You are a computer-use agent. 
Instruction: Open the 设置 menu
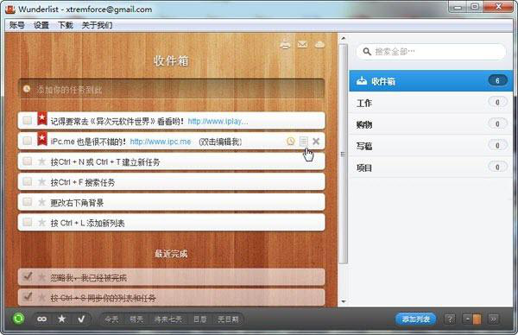pos(41,25)
